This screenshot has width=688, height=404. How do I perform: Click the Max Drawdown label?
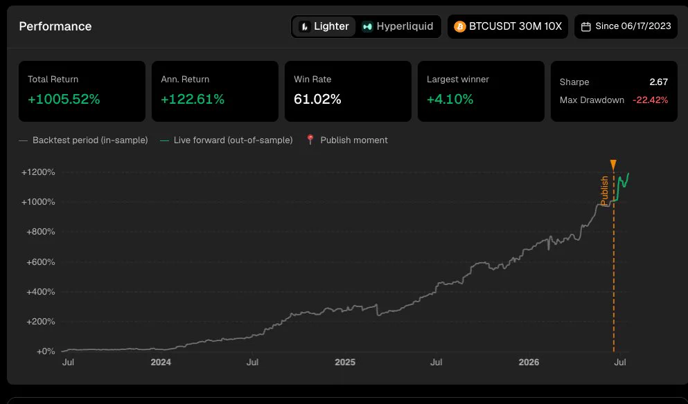(592, 100)
